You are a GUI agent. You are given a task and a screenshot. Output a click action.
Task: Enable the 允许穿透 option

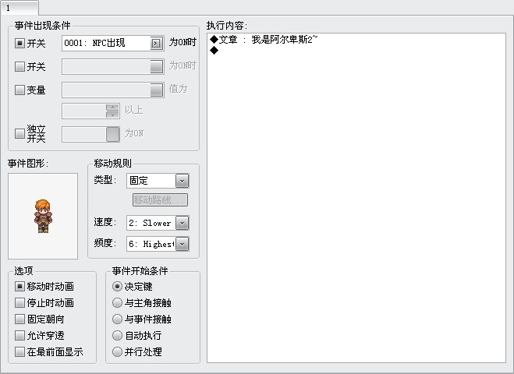19,335
